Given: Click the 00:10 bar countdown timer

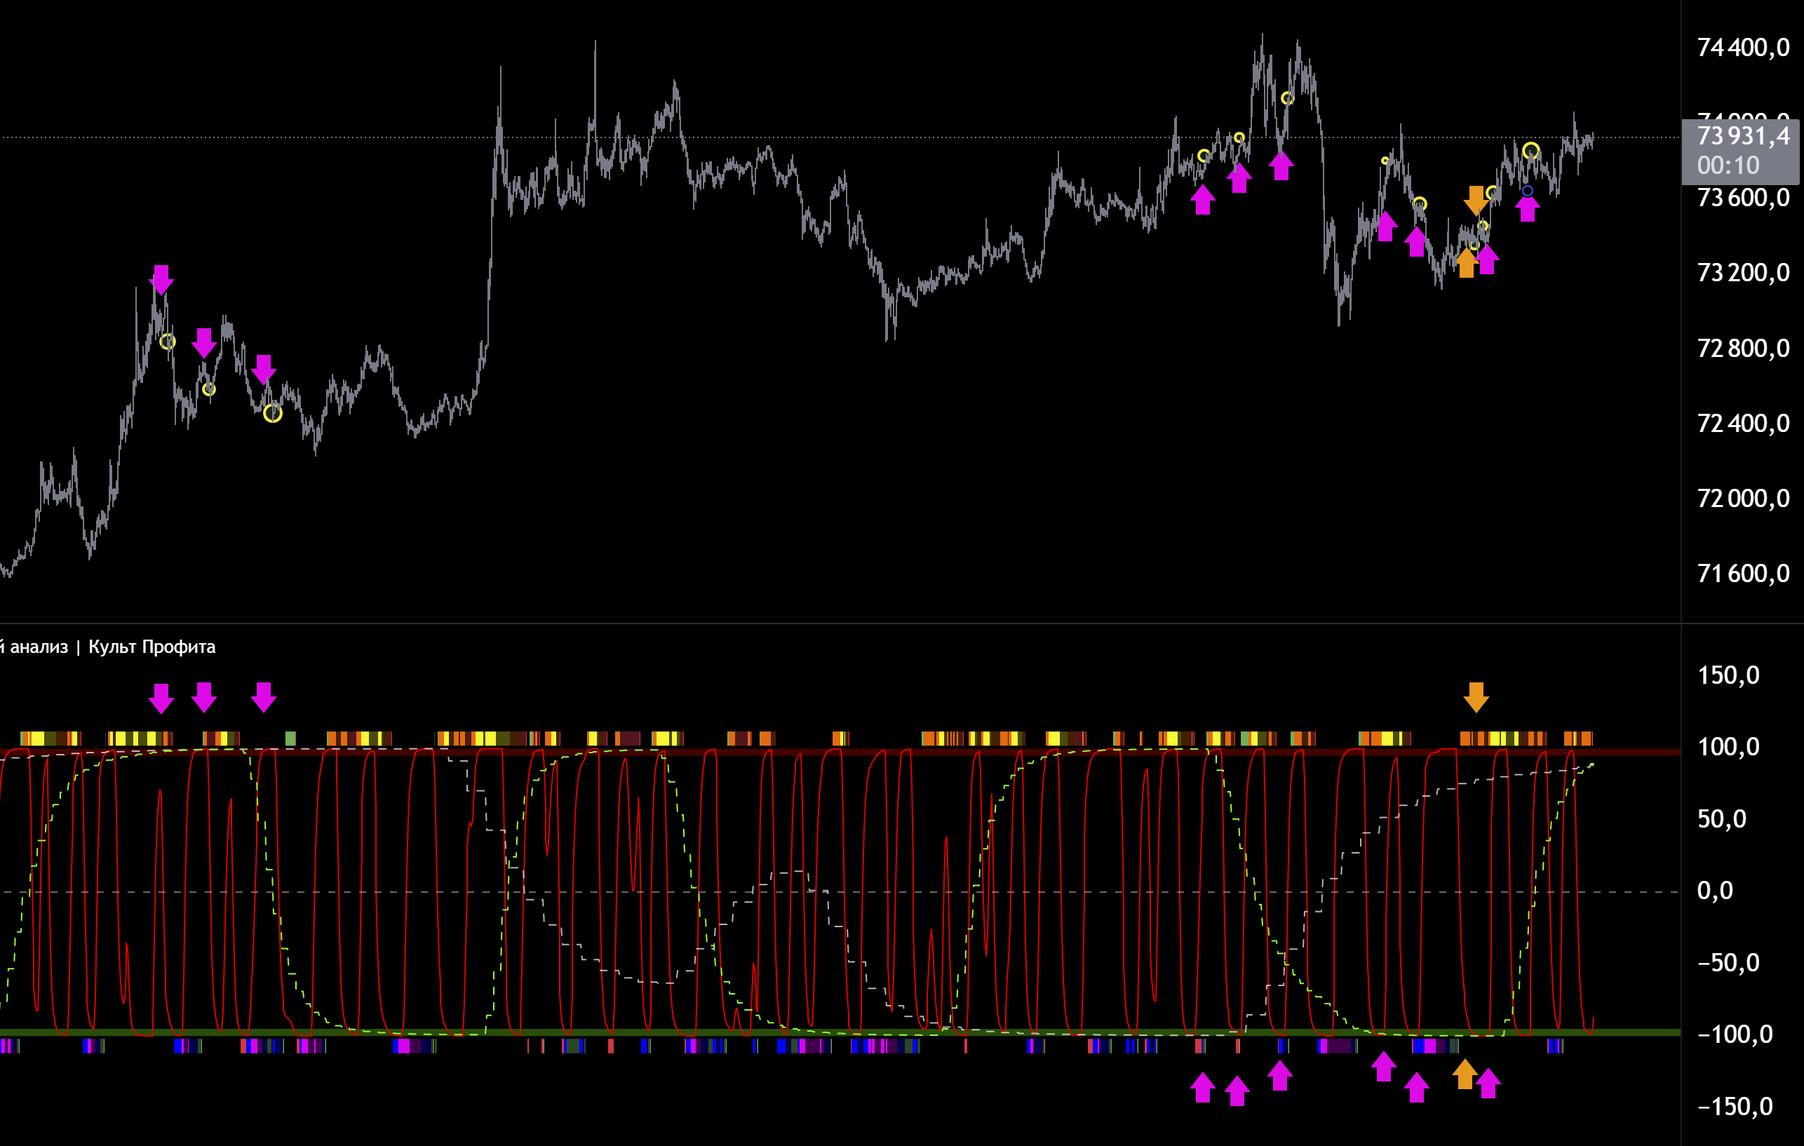Looking at the screenshot, I should click(x=1728, y=166).
